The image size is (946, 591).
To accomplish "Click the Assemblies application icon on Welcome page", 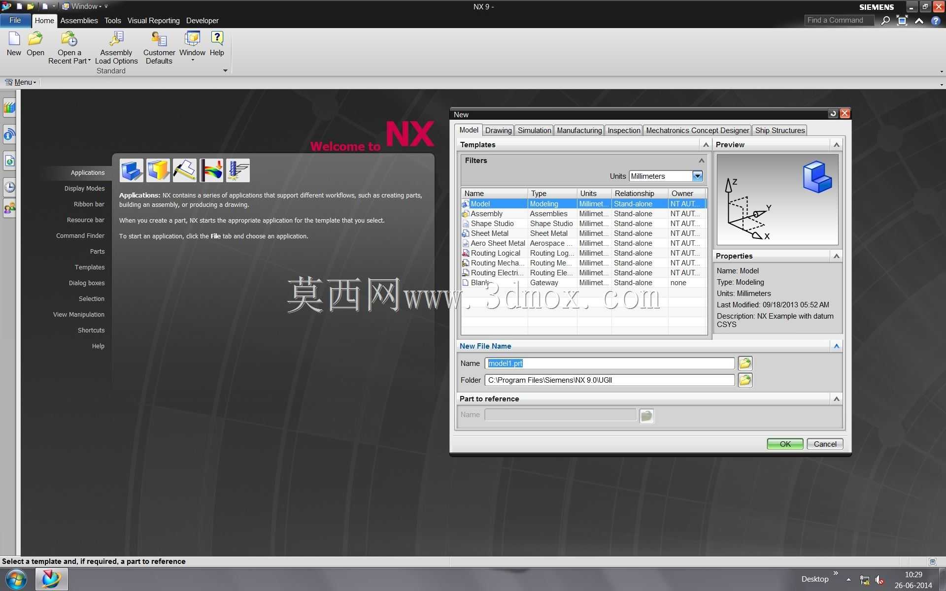I will point(158,170).
